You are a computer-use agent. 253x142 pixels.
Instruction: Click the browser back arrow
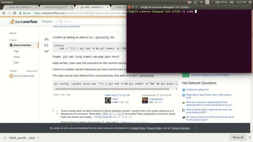(4, 13)
